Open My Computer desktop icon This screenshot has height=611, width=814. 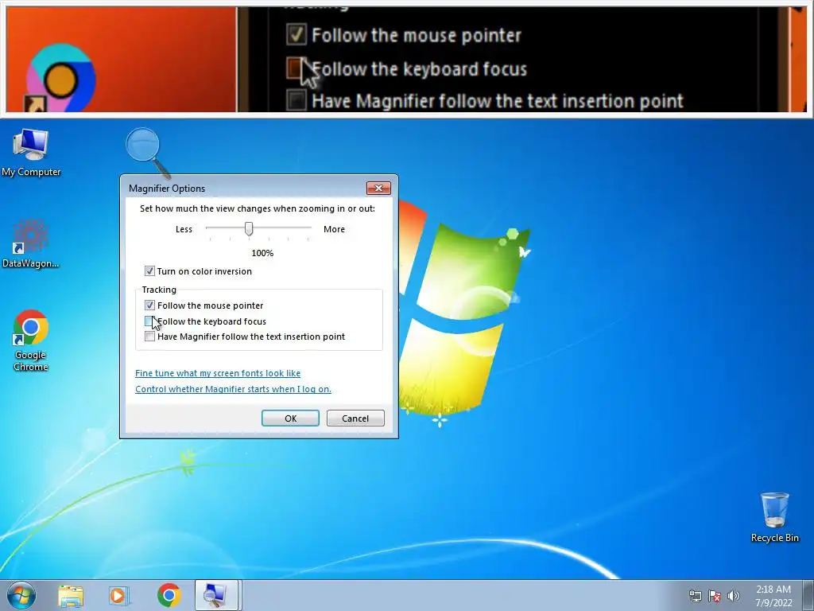tap(31, 153)
